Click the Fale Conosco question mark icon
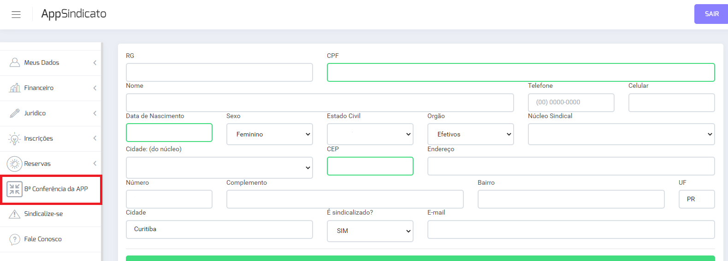 pos(15,239)
